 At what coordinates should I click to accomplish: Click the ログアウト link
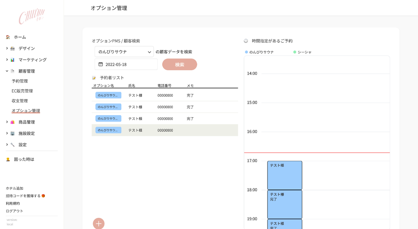[x=14, y=211]
